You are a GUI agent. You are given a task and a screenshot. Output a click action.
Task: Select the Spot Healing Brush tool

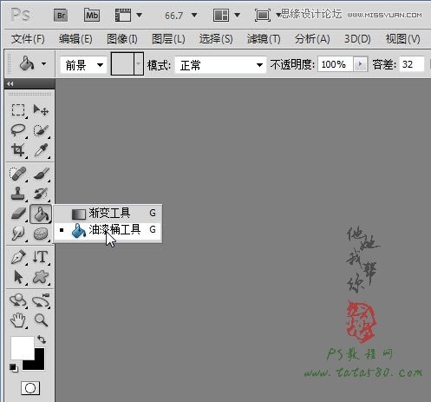(18, 174)
